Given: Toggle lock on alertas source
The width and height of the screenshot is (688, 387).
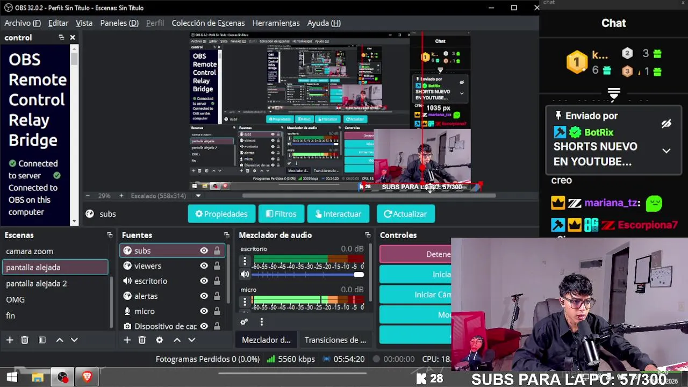Looking at the screenshot, I should (x=217, y=296).
